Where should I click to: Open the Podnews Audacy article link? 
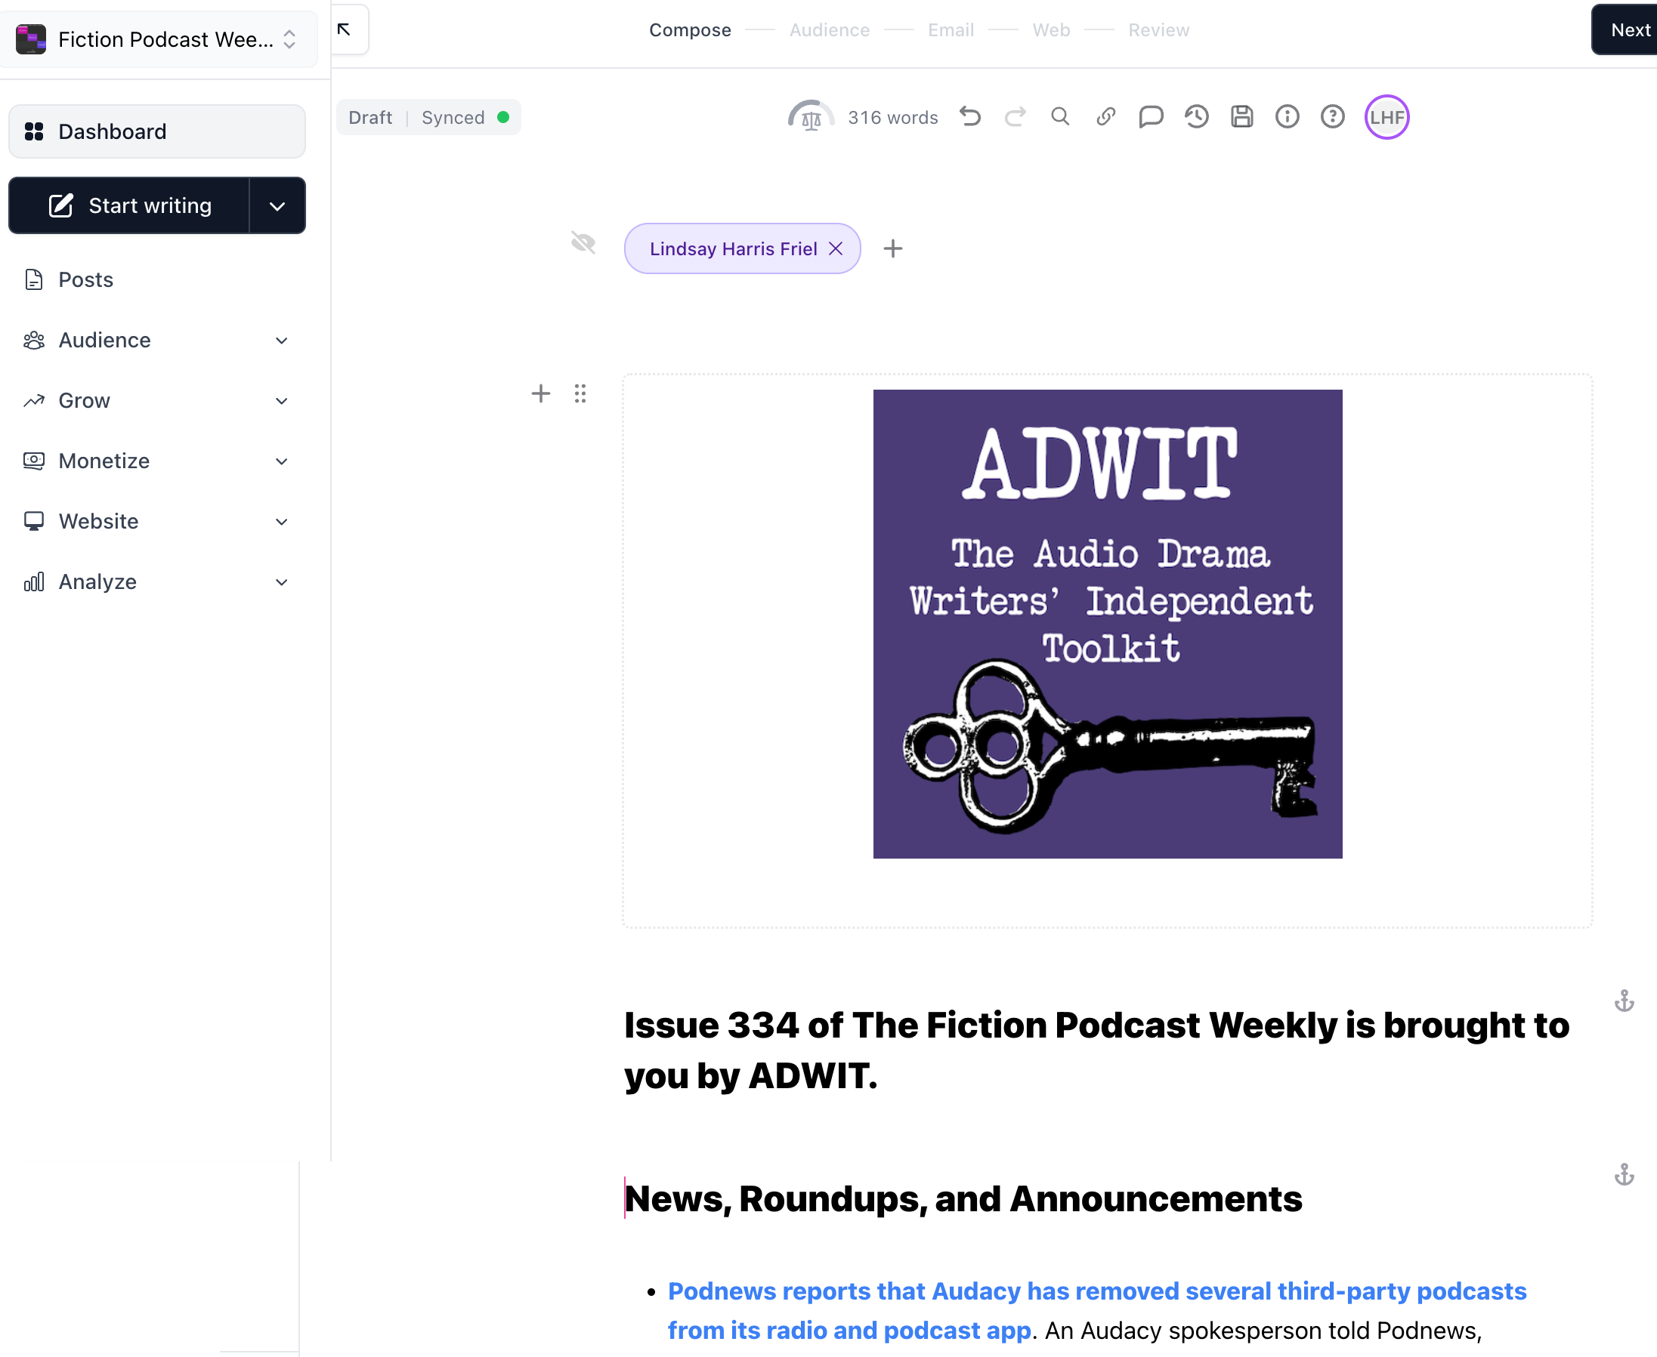(x=1096, y=1291)
